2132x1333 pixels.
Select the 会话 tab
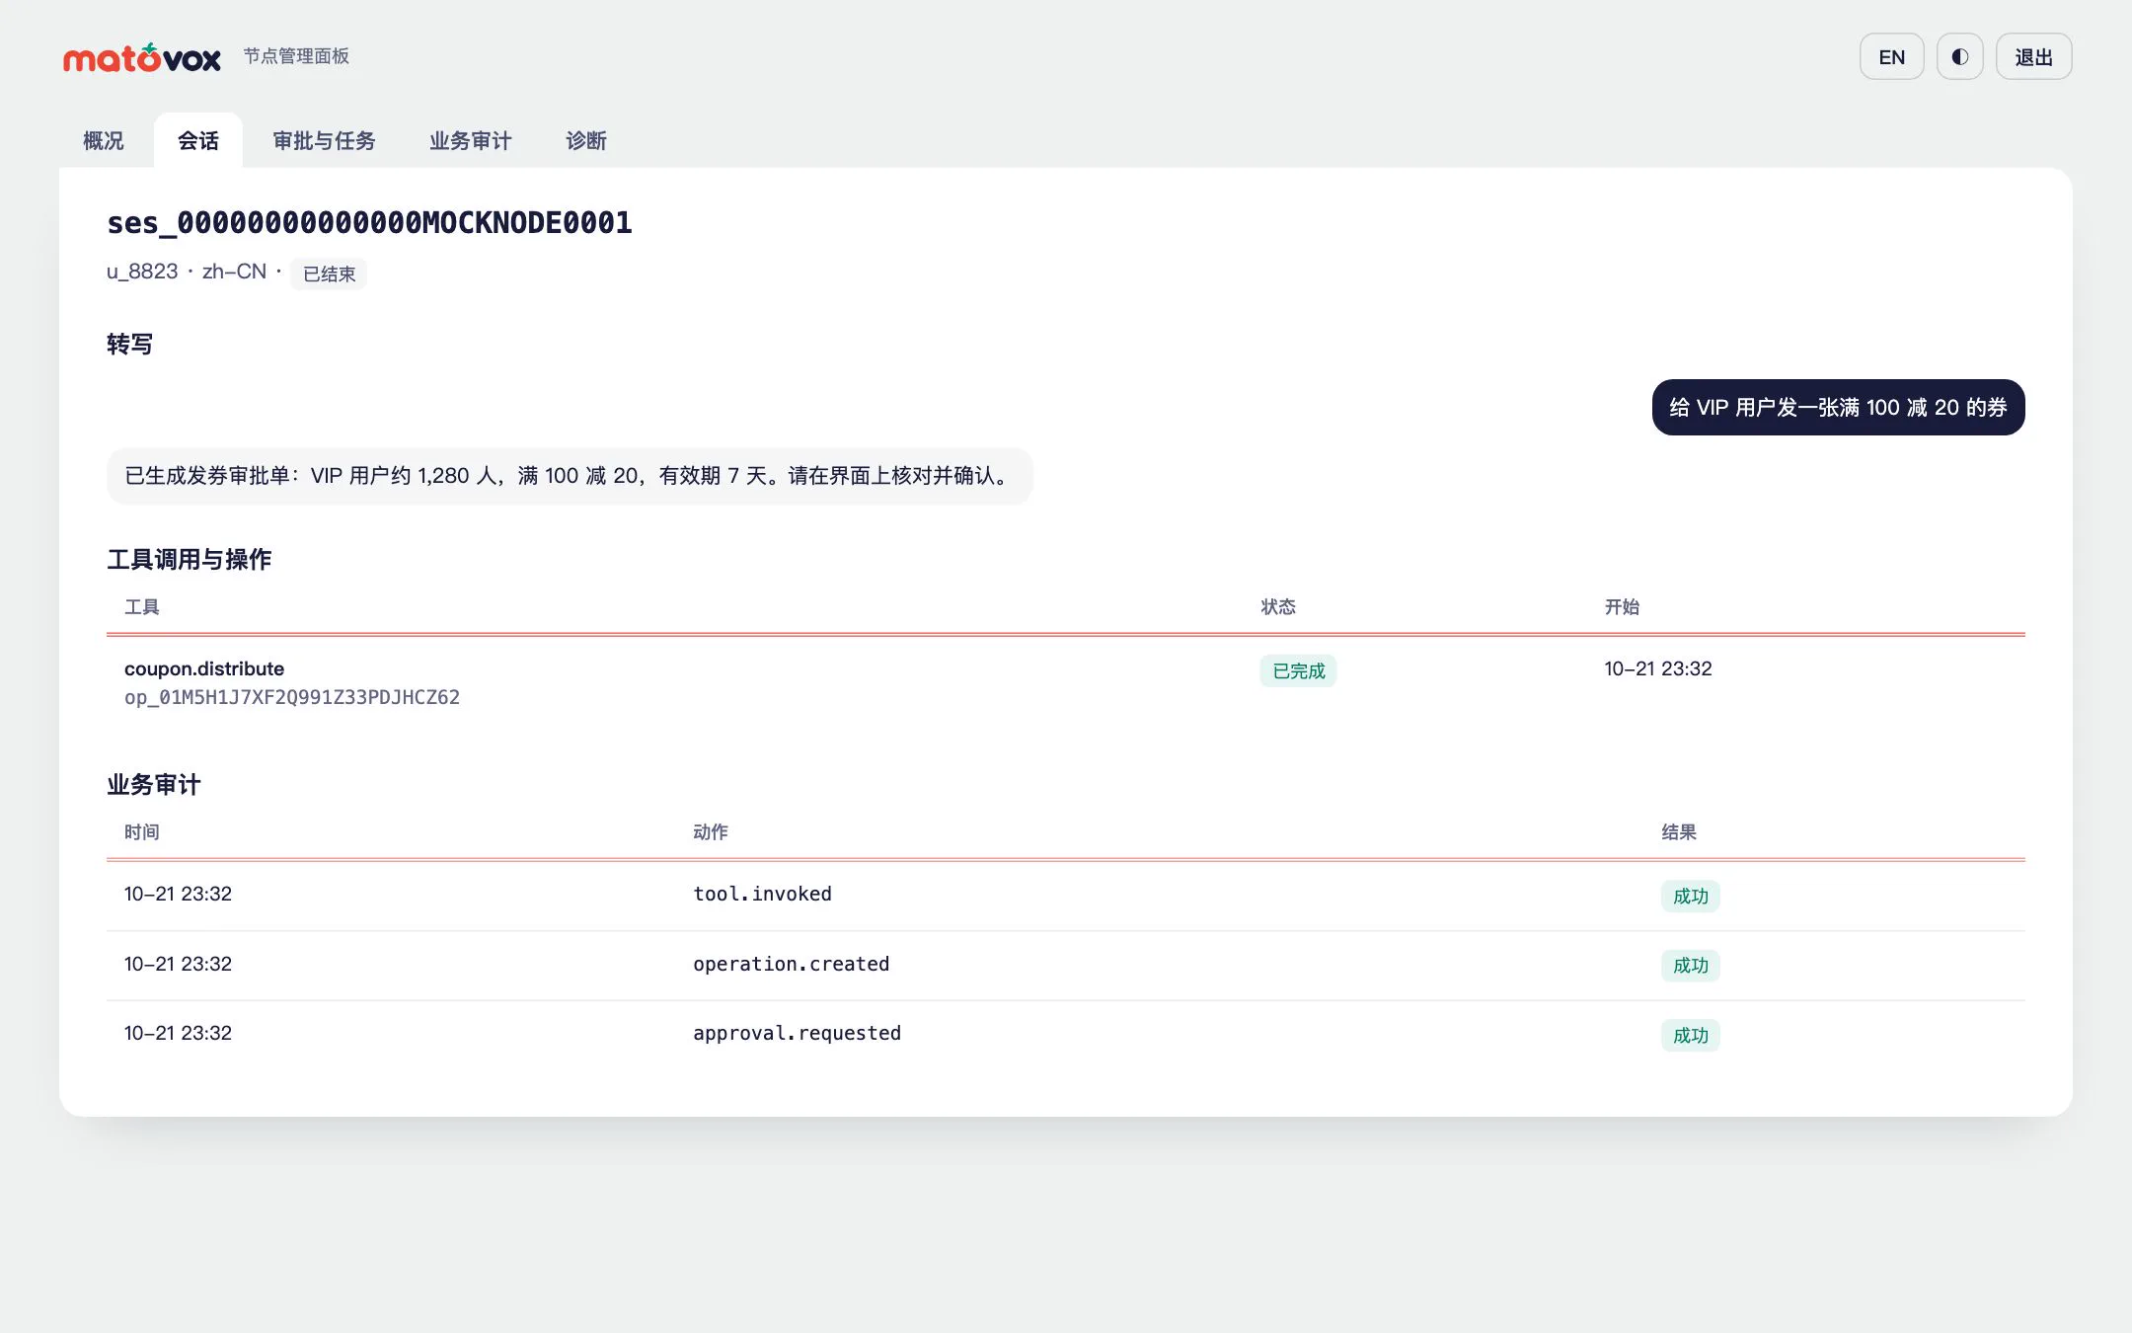[198, 141]
